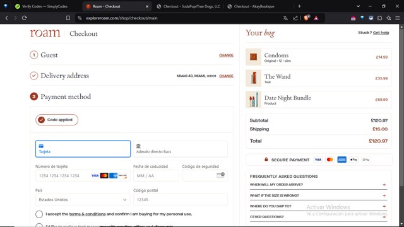This screenshot has height=227, width=404.
Task: Expand Where do you ship to?
Action: pos(318,206)
